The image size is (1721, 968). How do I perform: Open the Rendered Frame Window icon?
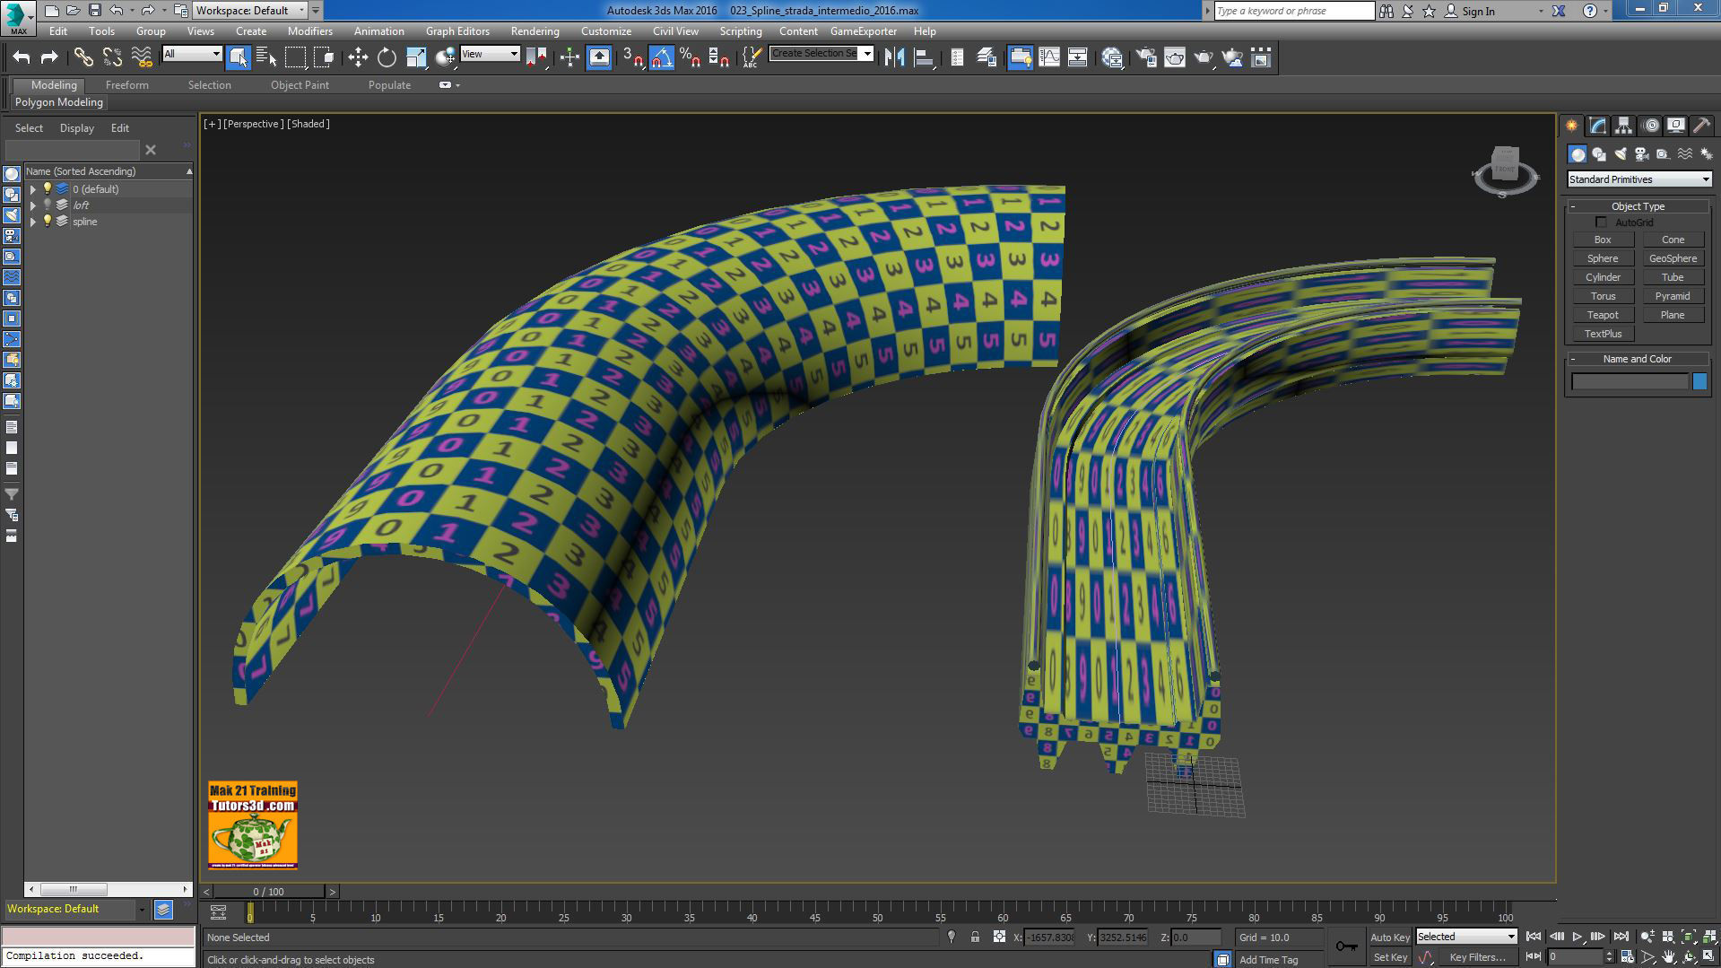coord(1175,57)
